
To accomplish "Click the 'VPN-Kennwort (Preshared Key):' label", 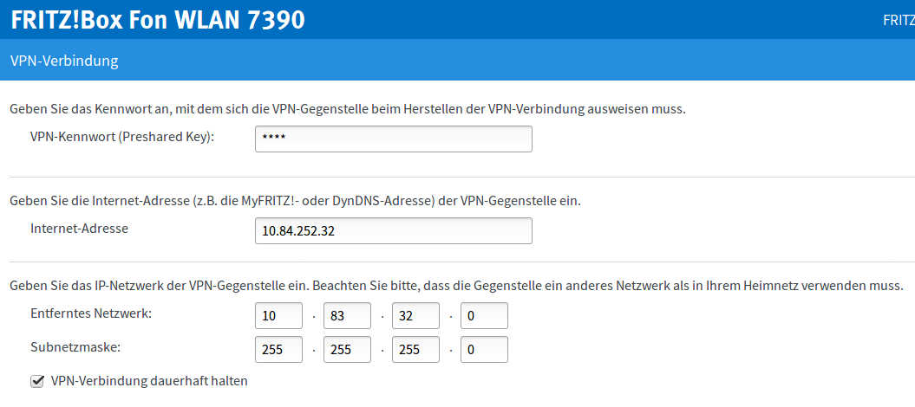I will (x=122, y=137).
